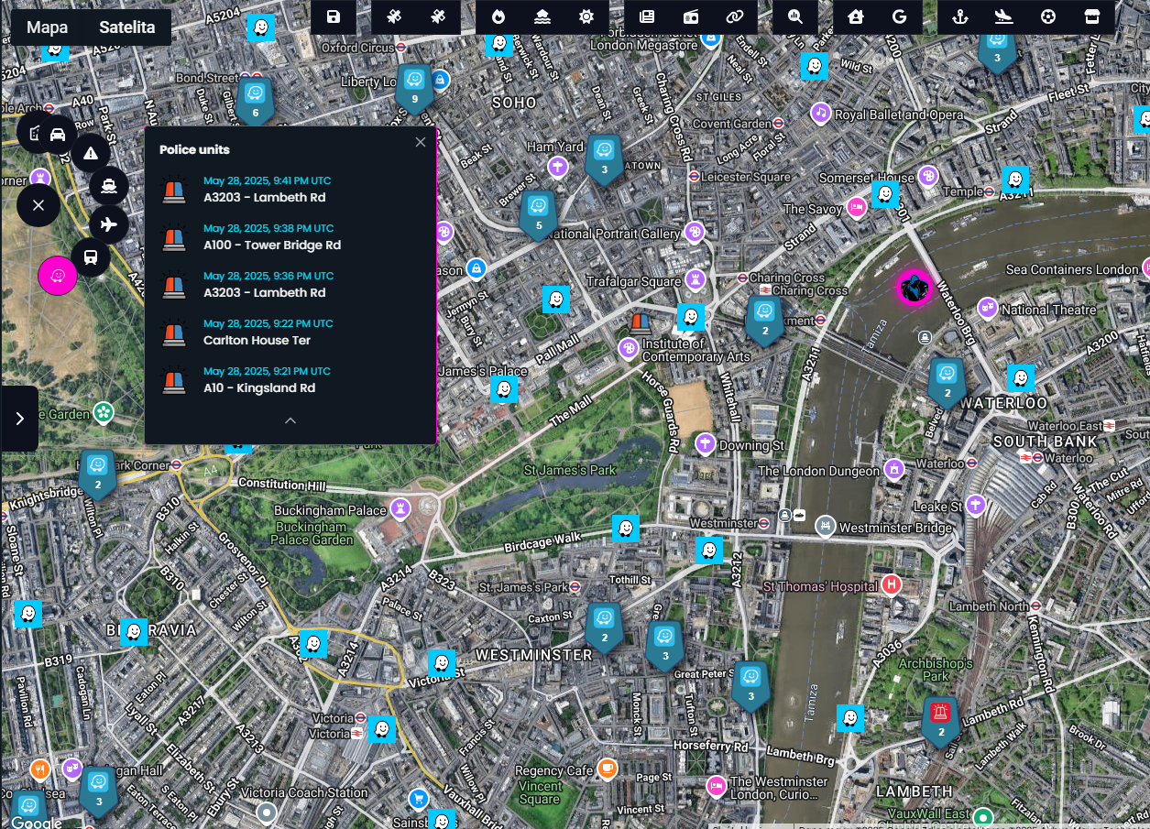The image size is (1150, 829).
Task: Click Waze marker in Belgravia
Action: coord(134,632)
